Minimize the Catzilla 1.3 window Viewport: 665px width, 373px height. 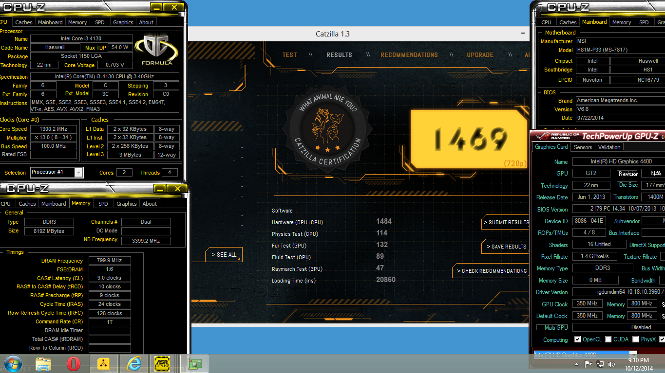(x=523, y=34)
